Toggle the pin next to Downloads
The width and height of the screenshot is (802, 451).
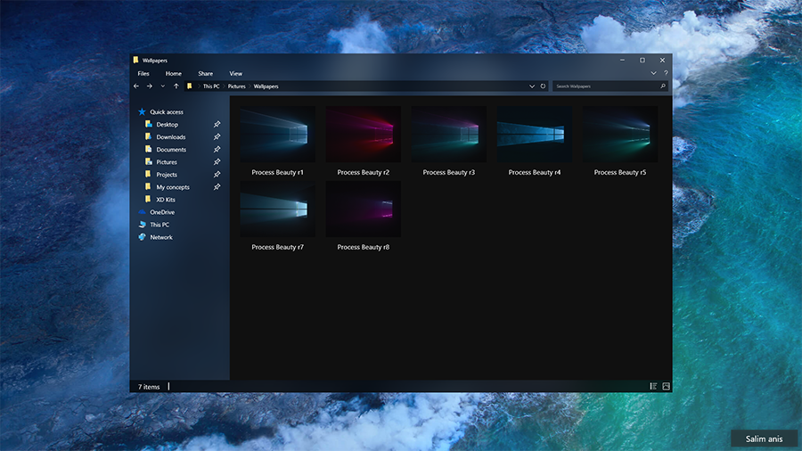[217, 137]
